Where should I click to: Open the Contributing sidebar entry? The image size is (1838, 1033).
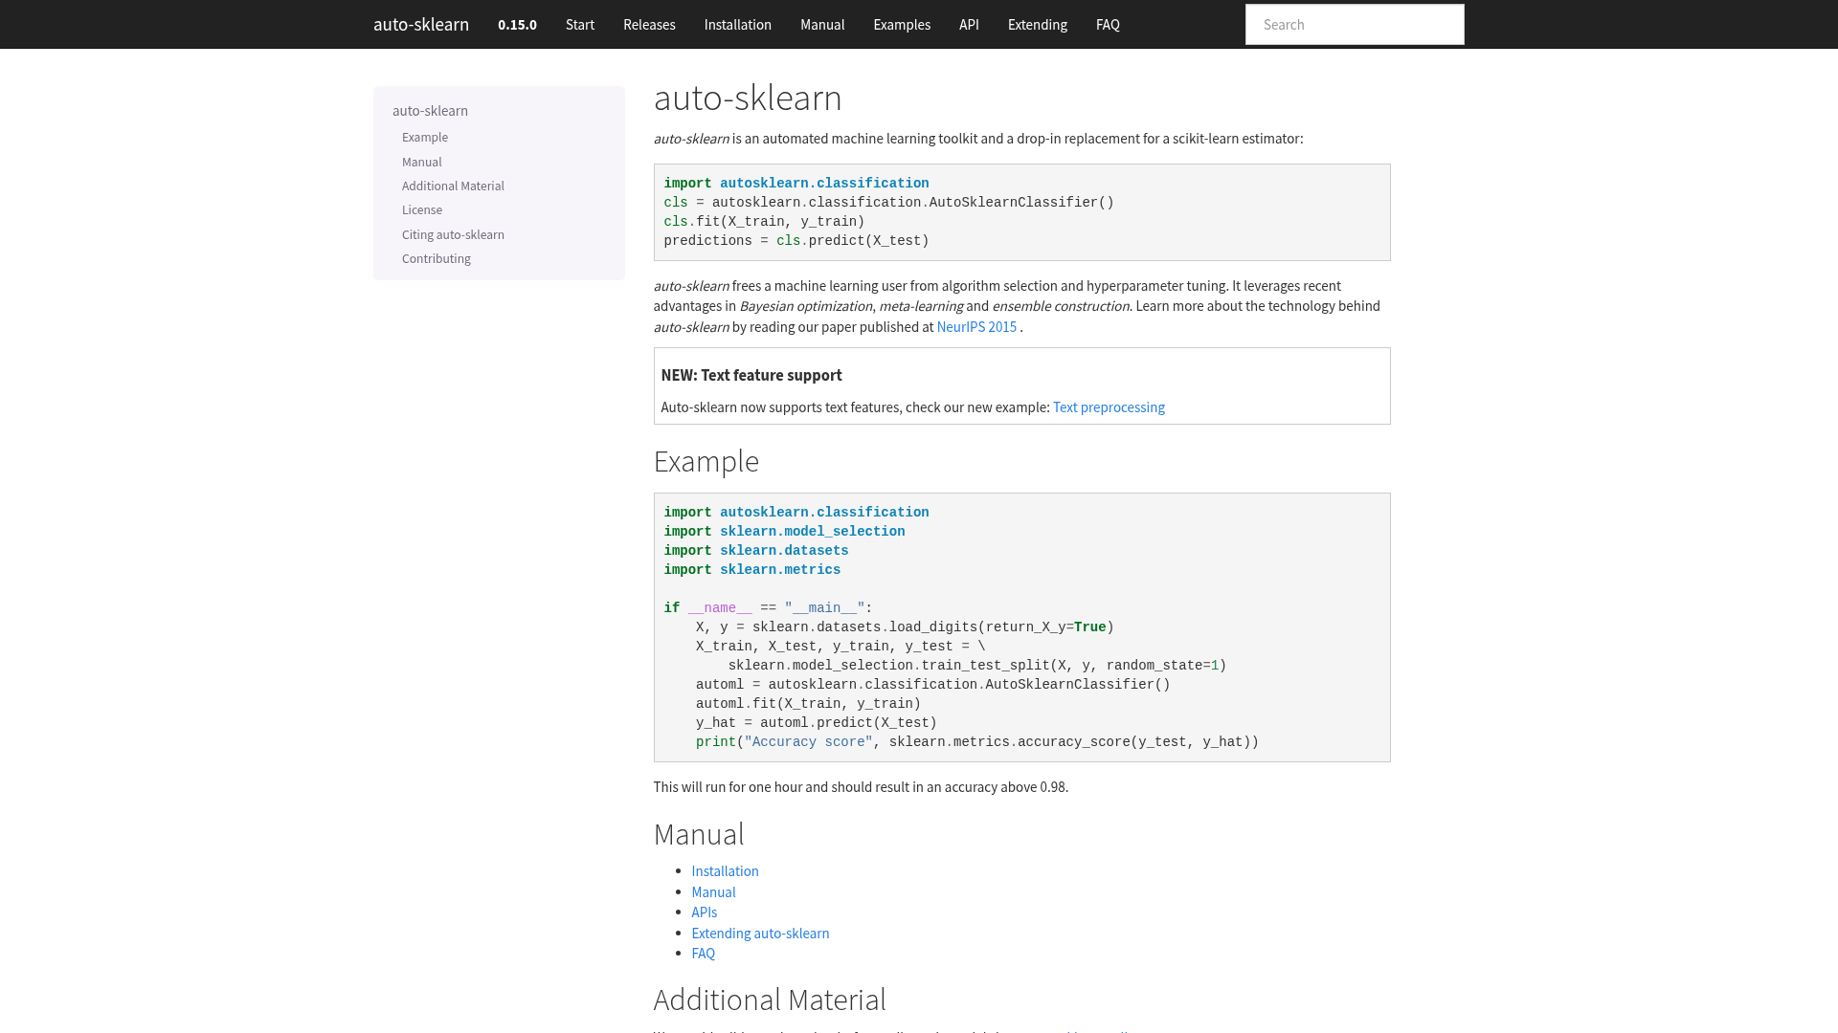(436, 258)
